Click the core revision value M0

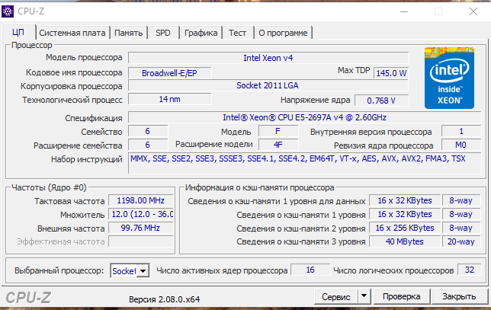(461, 145)
